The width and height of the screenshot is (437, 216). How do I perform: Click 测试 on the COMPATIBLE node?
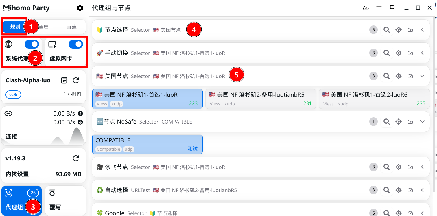[193, 149]
